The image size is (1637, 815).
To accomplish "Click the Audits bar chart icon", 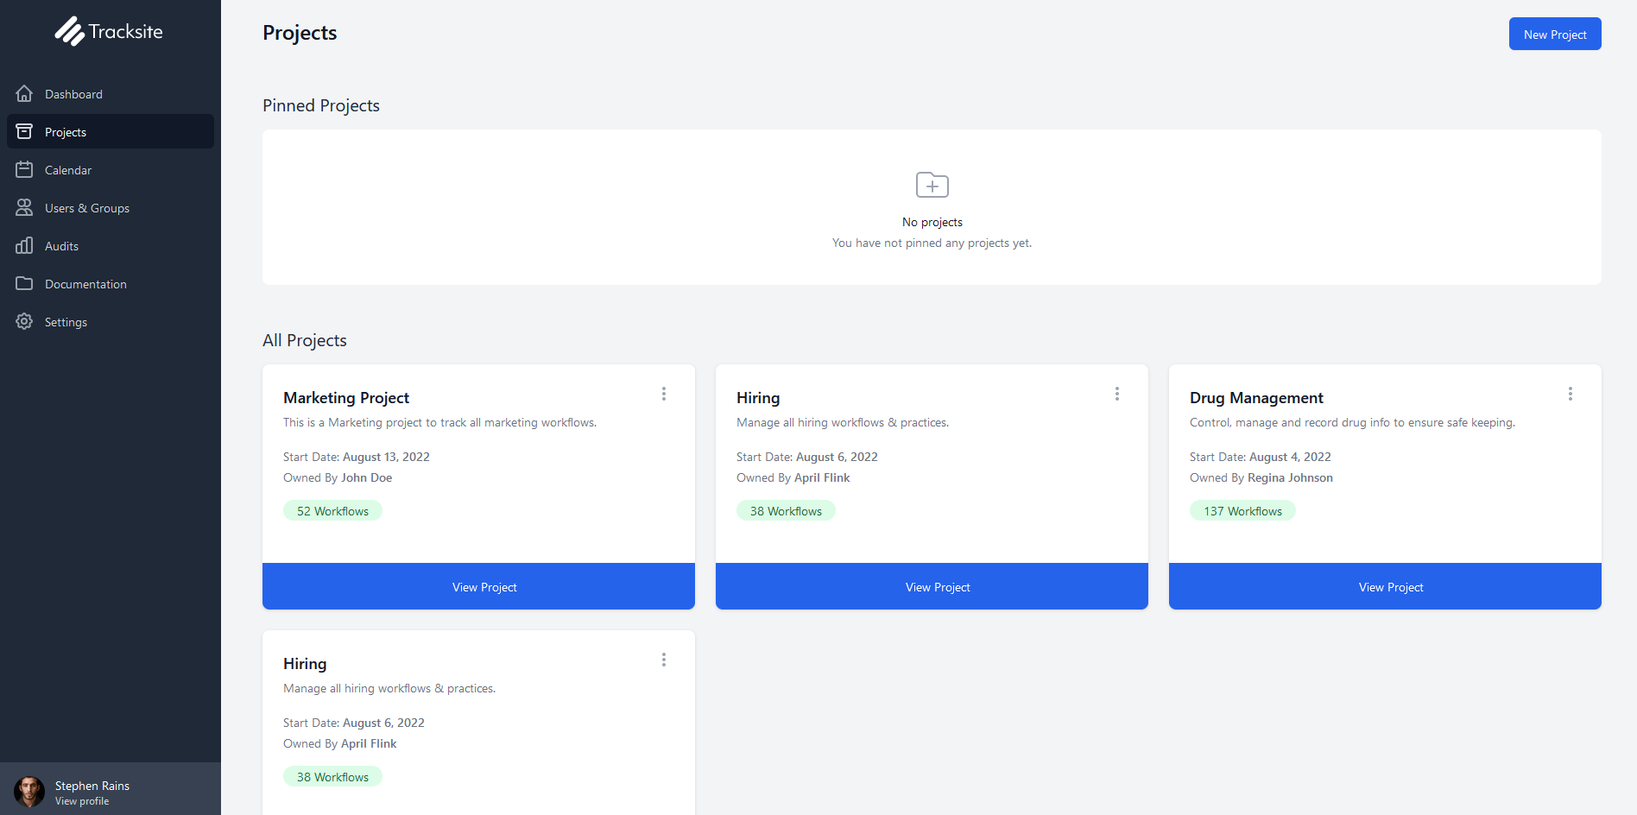I will tap(24, 245).
